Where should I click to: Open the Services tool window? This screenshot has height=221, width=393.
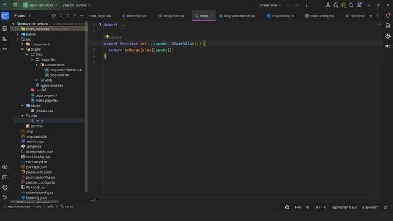pyautogui.click(x=5, y=167)
